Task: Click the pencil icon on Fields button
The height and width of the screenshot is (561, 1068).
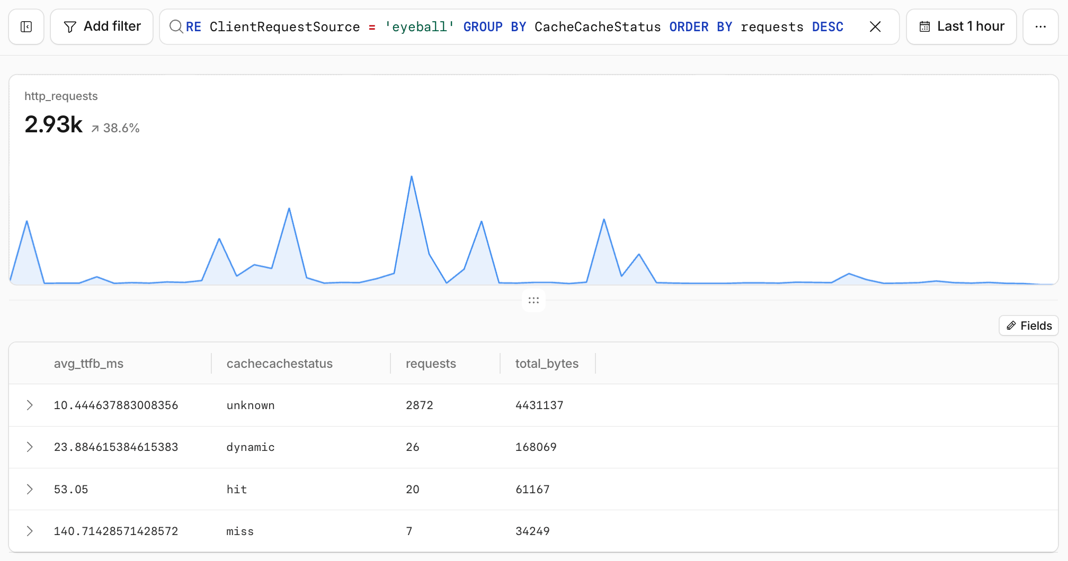Action: click(x=1011, y=325)
